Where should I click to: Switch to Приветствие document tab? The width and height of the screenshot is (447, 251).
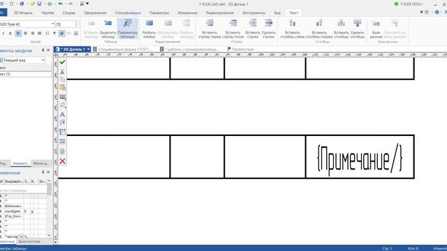pos(240,50)
